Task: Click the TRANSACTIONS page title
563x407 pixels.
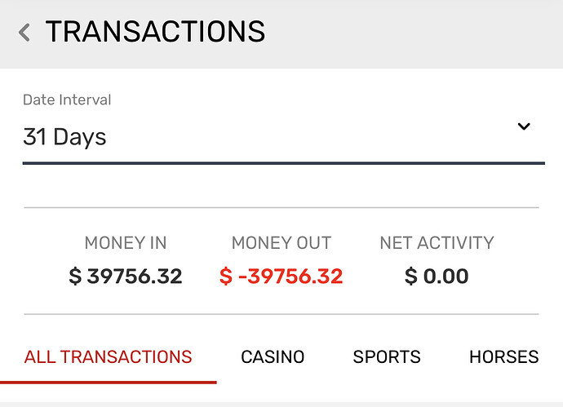Action: (x=155, y=32)
